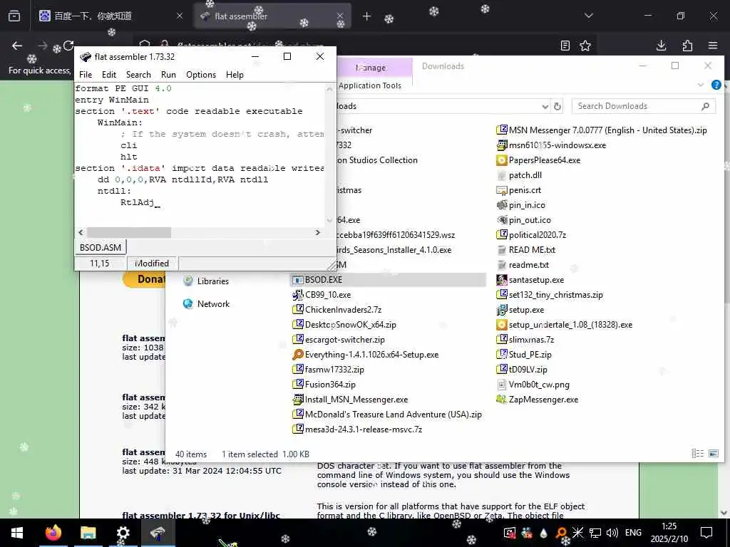
Task: Select escargot-switcher.zip file
Action: pyautogui.click(x=339, y=340)
